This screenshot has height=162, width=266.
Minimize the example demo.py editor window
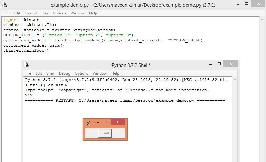[238, 4]
